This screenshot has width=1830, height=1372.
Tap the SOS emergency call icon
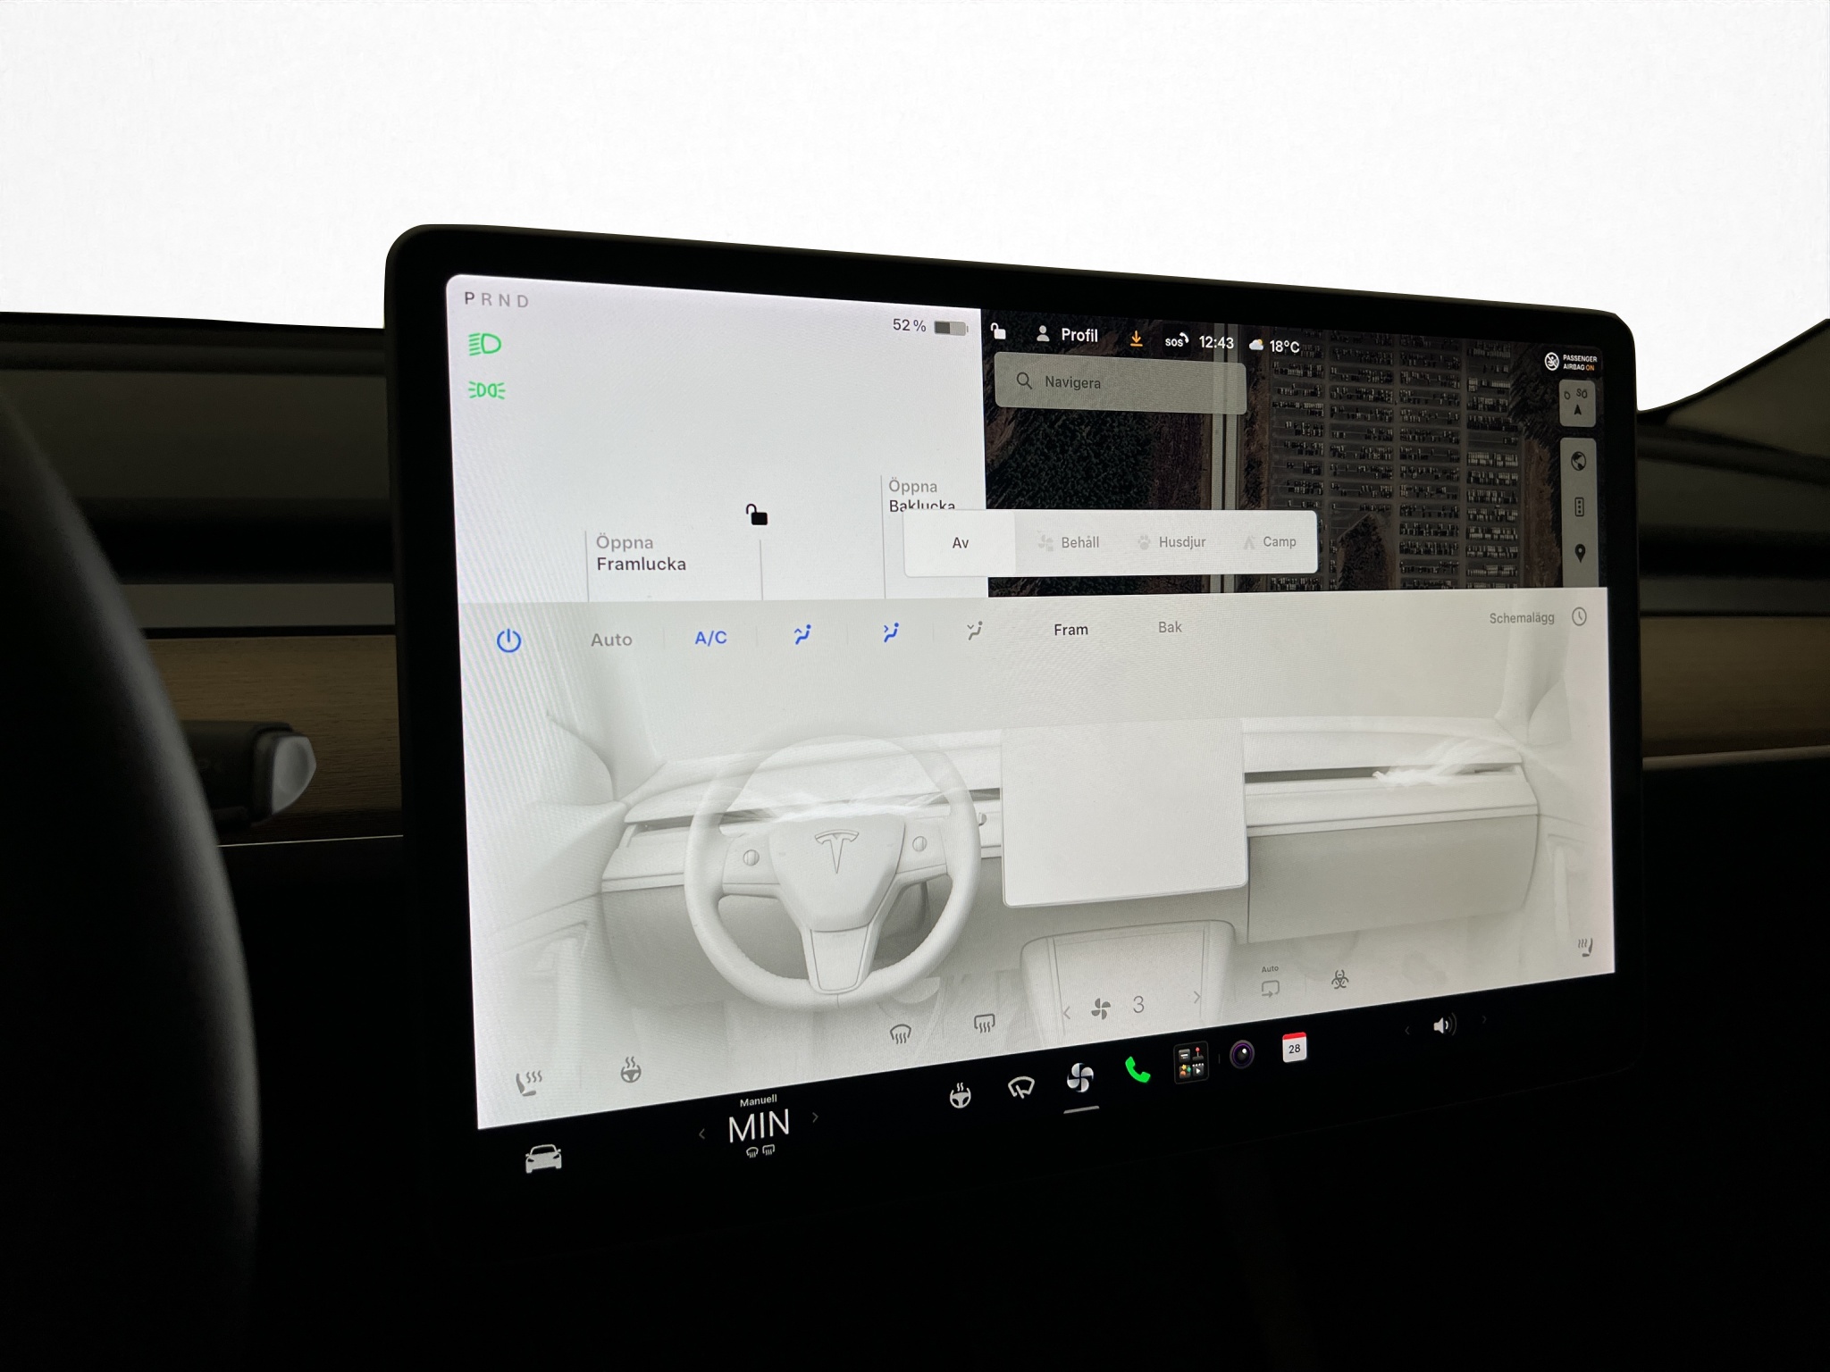tap(1176, 340)
